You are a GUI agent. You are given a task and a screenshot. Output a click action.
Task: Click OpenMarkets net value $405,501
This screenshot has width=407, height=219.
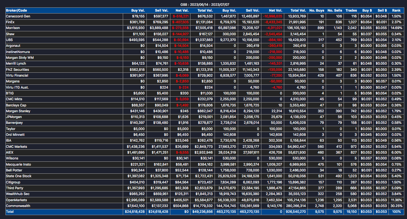181,200
